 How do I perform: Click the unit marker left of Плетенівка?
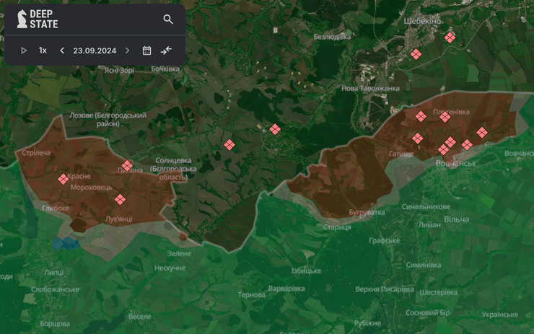[x=421, y=116]
